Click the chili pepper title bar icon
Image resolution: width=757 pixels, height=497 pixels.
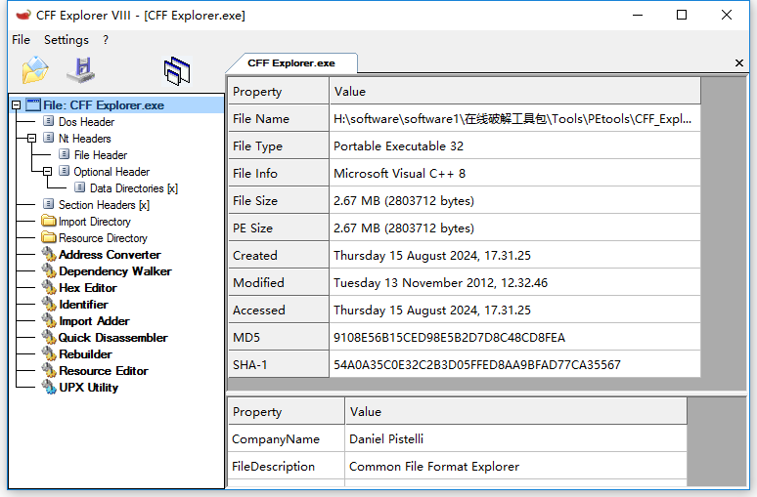coord(23,16)
